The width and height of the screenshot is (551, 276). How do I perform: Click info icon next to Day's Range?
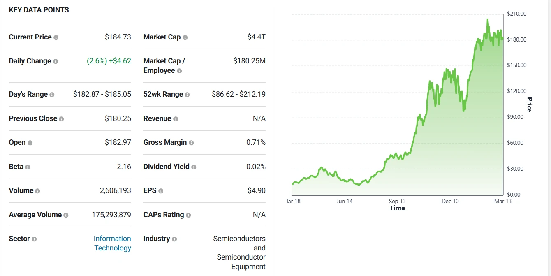coord(52,95)
